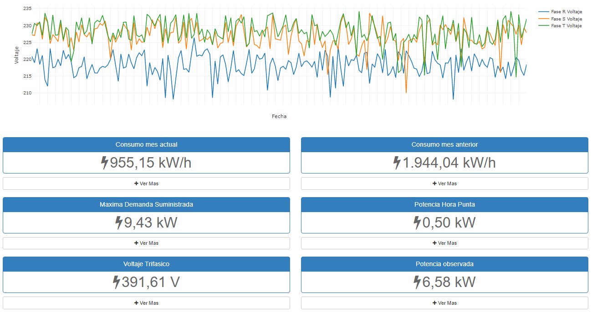Click lightning bolt icon in Consumo mes anterior

(397, 163)
